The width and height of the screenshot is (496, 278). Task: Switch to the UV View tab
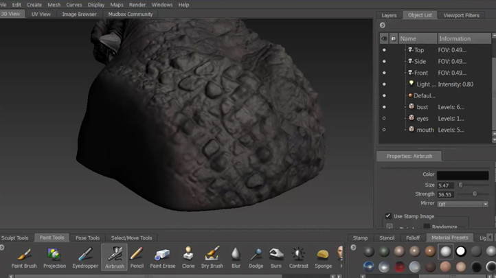pyautogui.click(x=41, y=14)
